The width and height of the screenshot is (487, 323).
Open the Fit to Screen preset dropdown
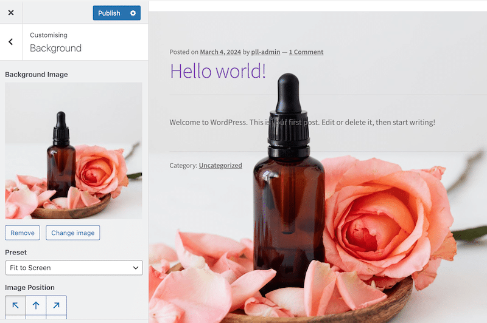pyautogui.click(x=74, y=268)
